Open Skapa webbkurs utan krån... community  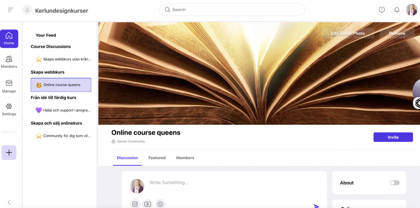click(63, 59)
